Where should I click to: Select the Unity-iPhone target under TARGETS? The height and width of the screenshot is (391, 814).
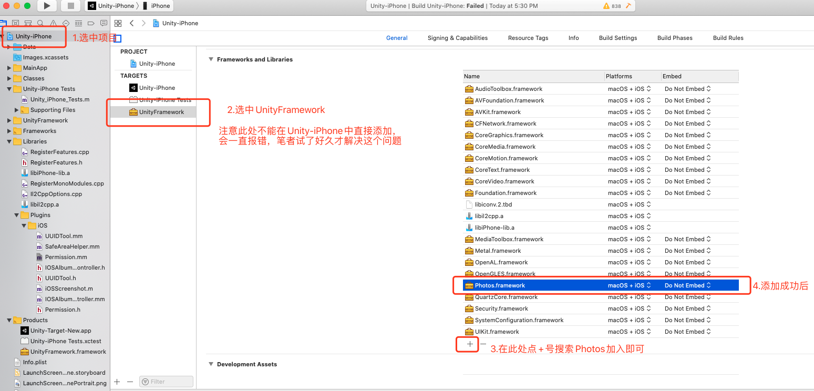point(152,88)
